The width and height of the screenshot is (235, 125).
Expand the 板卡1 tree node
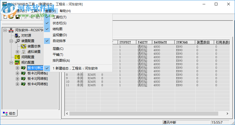17,68
